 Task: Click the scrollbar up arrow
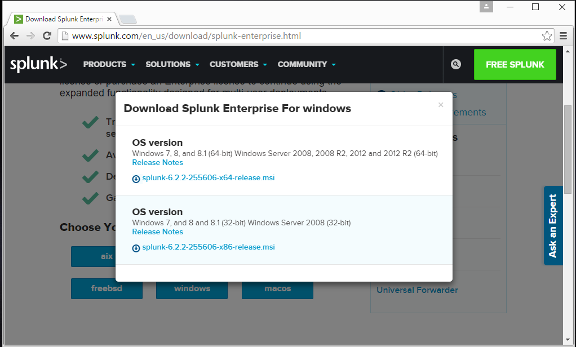tap(568, 51)
